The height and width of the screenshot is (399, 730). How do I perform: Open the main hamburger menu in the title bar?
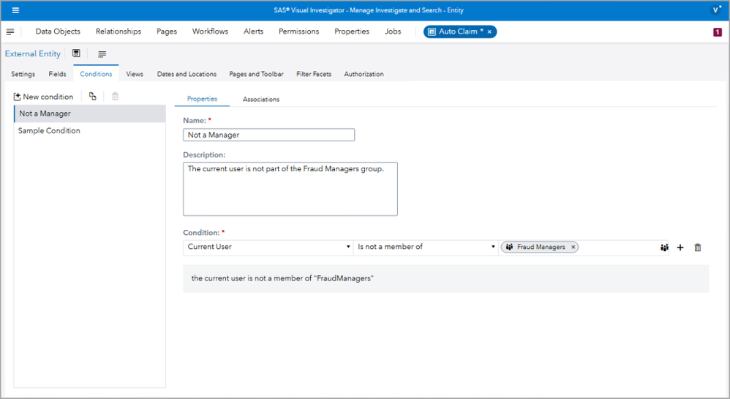[x=15, y=10]
